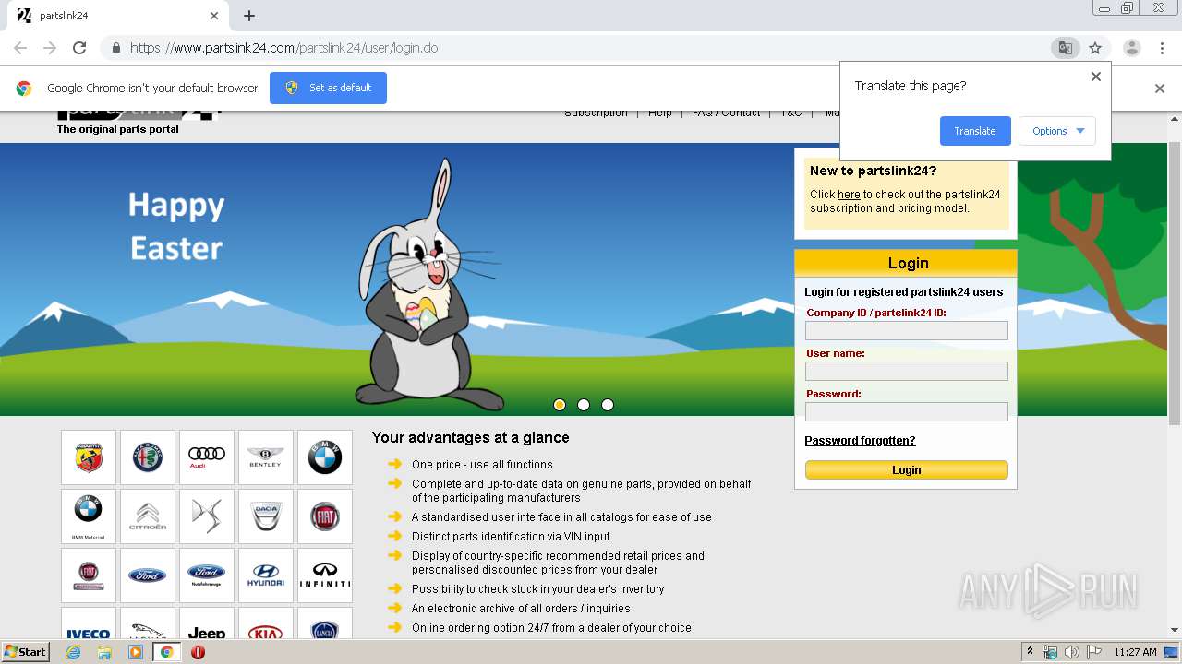Focus the User name input field
The image size is (1182, 664).
(x=907, y=372)
